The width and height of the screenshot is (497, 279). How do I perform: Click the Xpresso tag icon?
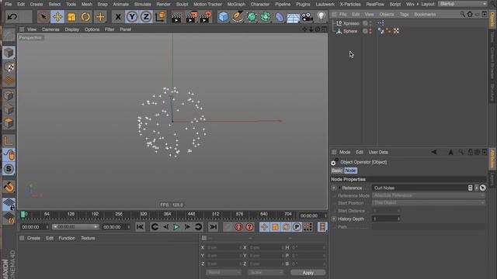coord(381,23)
